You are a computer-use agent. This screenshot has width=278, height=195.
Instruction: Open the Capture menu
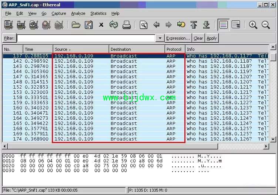click(x=59, y=13)
